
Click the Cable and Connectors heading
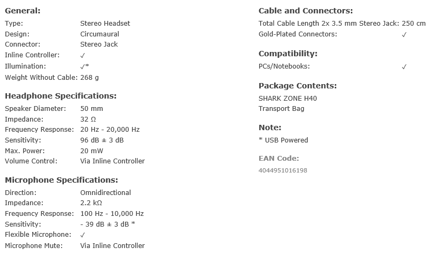click(306, 11)
